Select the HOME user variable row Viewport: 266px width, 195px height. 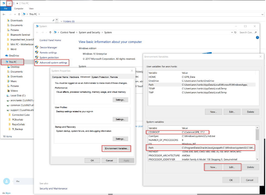pos(202,77)
